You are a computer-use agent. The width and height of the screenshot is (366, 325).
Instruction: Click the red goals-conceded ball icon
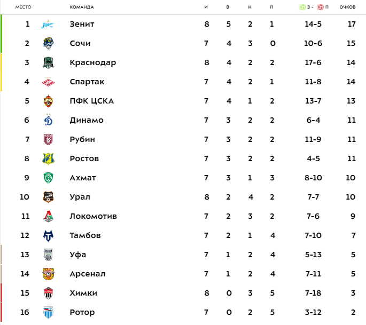pyautogui.click(x=320, y=7)
